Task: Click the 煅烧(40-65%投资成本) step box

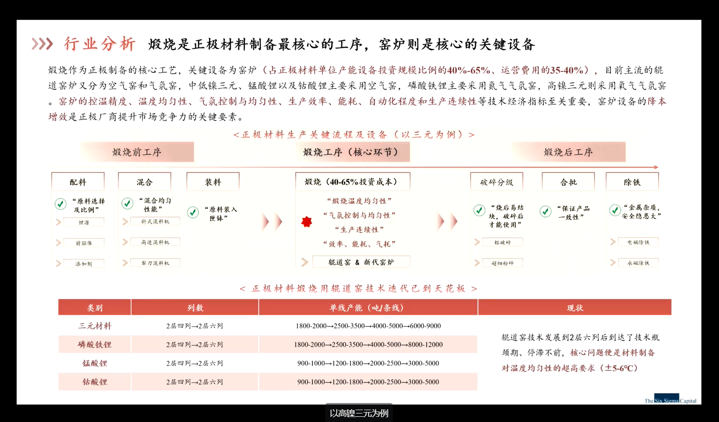Action: (353, 182)
